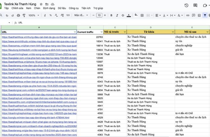Toggle the filter funnel button
Viewport: 210px width, 137px height.
tap(205, 15)
